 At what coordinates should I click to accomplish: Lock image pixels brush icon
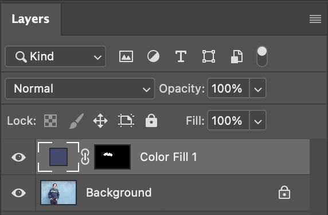click(76, 121)
